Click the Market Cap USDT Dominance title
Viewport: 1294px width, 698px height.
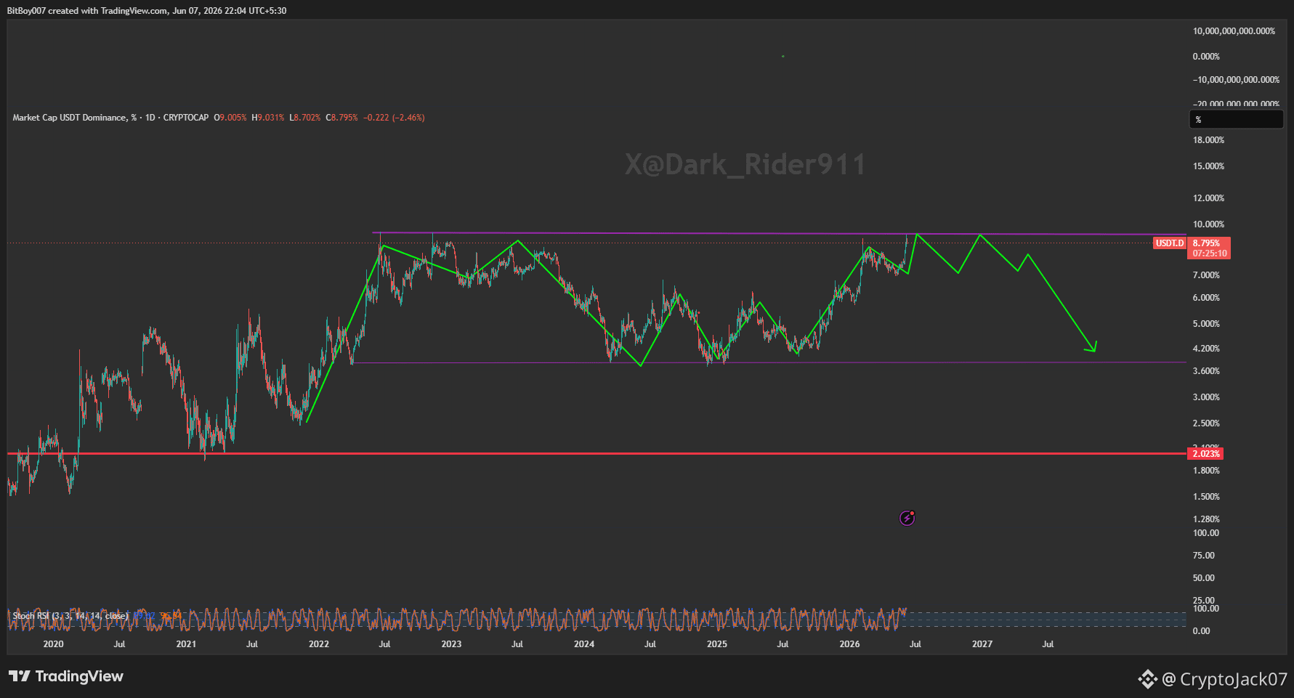click(x=74, y=118)
